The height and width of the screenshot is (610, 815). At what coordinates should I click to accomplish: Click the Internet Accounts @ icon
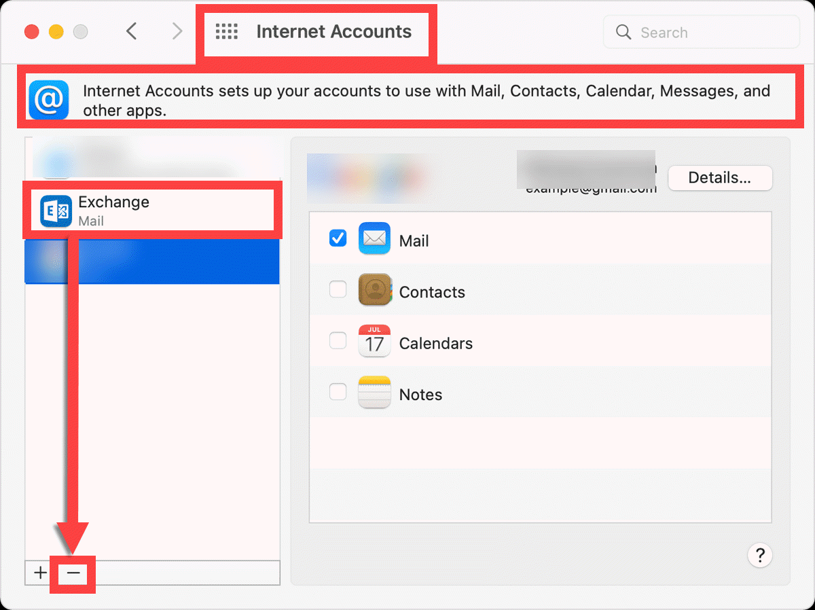pos(49,100)
